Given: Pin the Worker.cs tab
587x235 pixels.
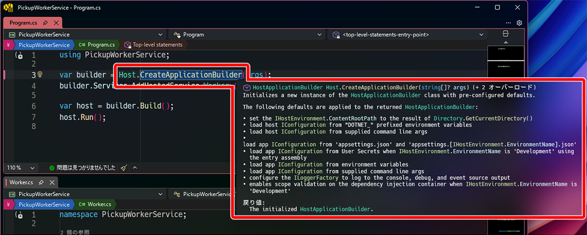Looking at the screenshot, I should (41, 183).
